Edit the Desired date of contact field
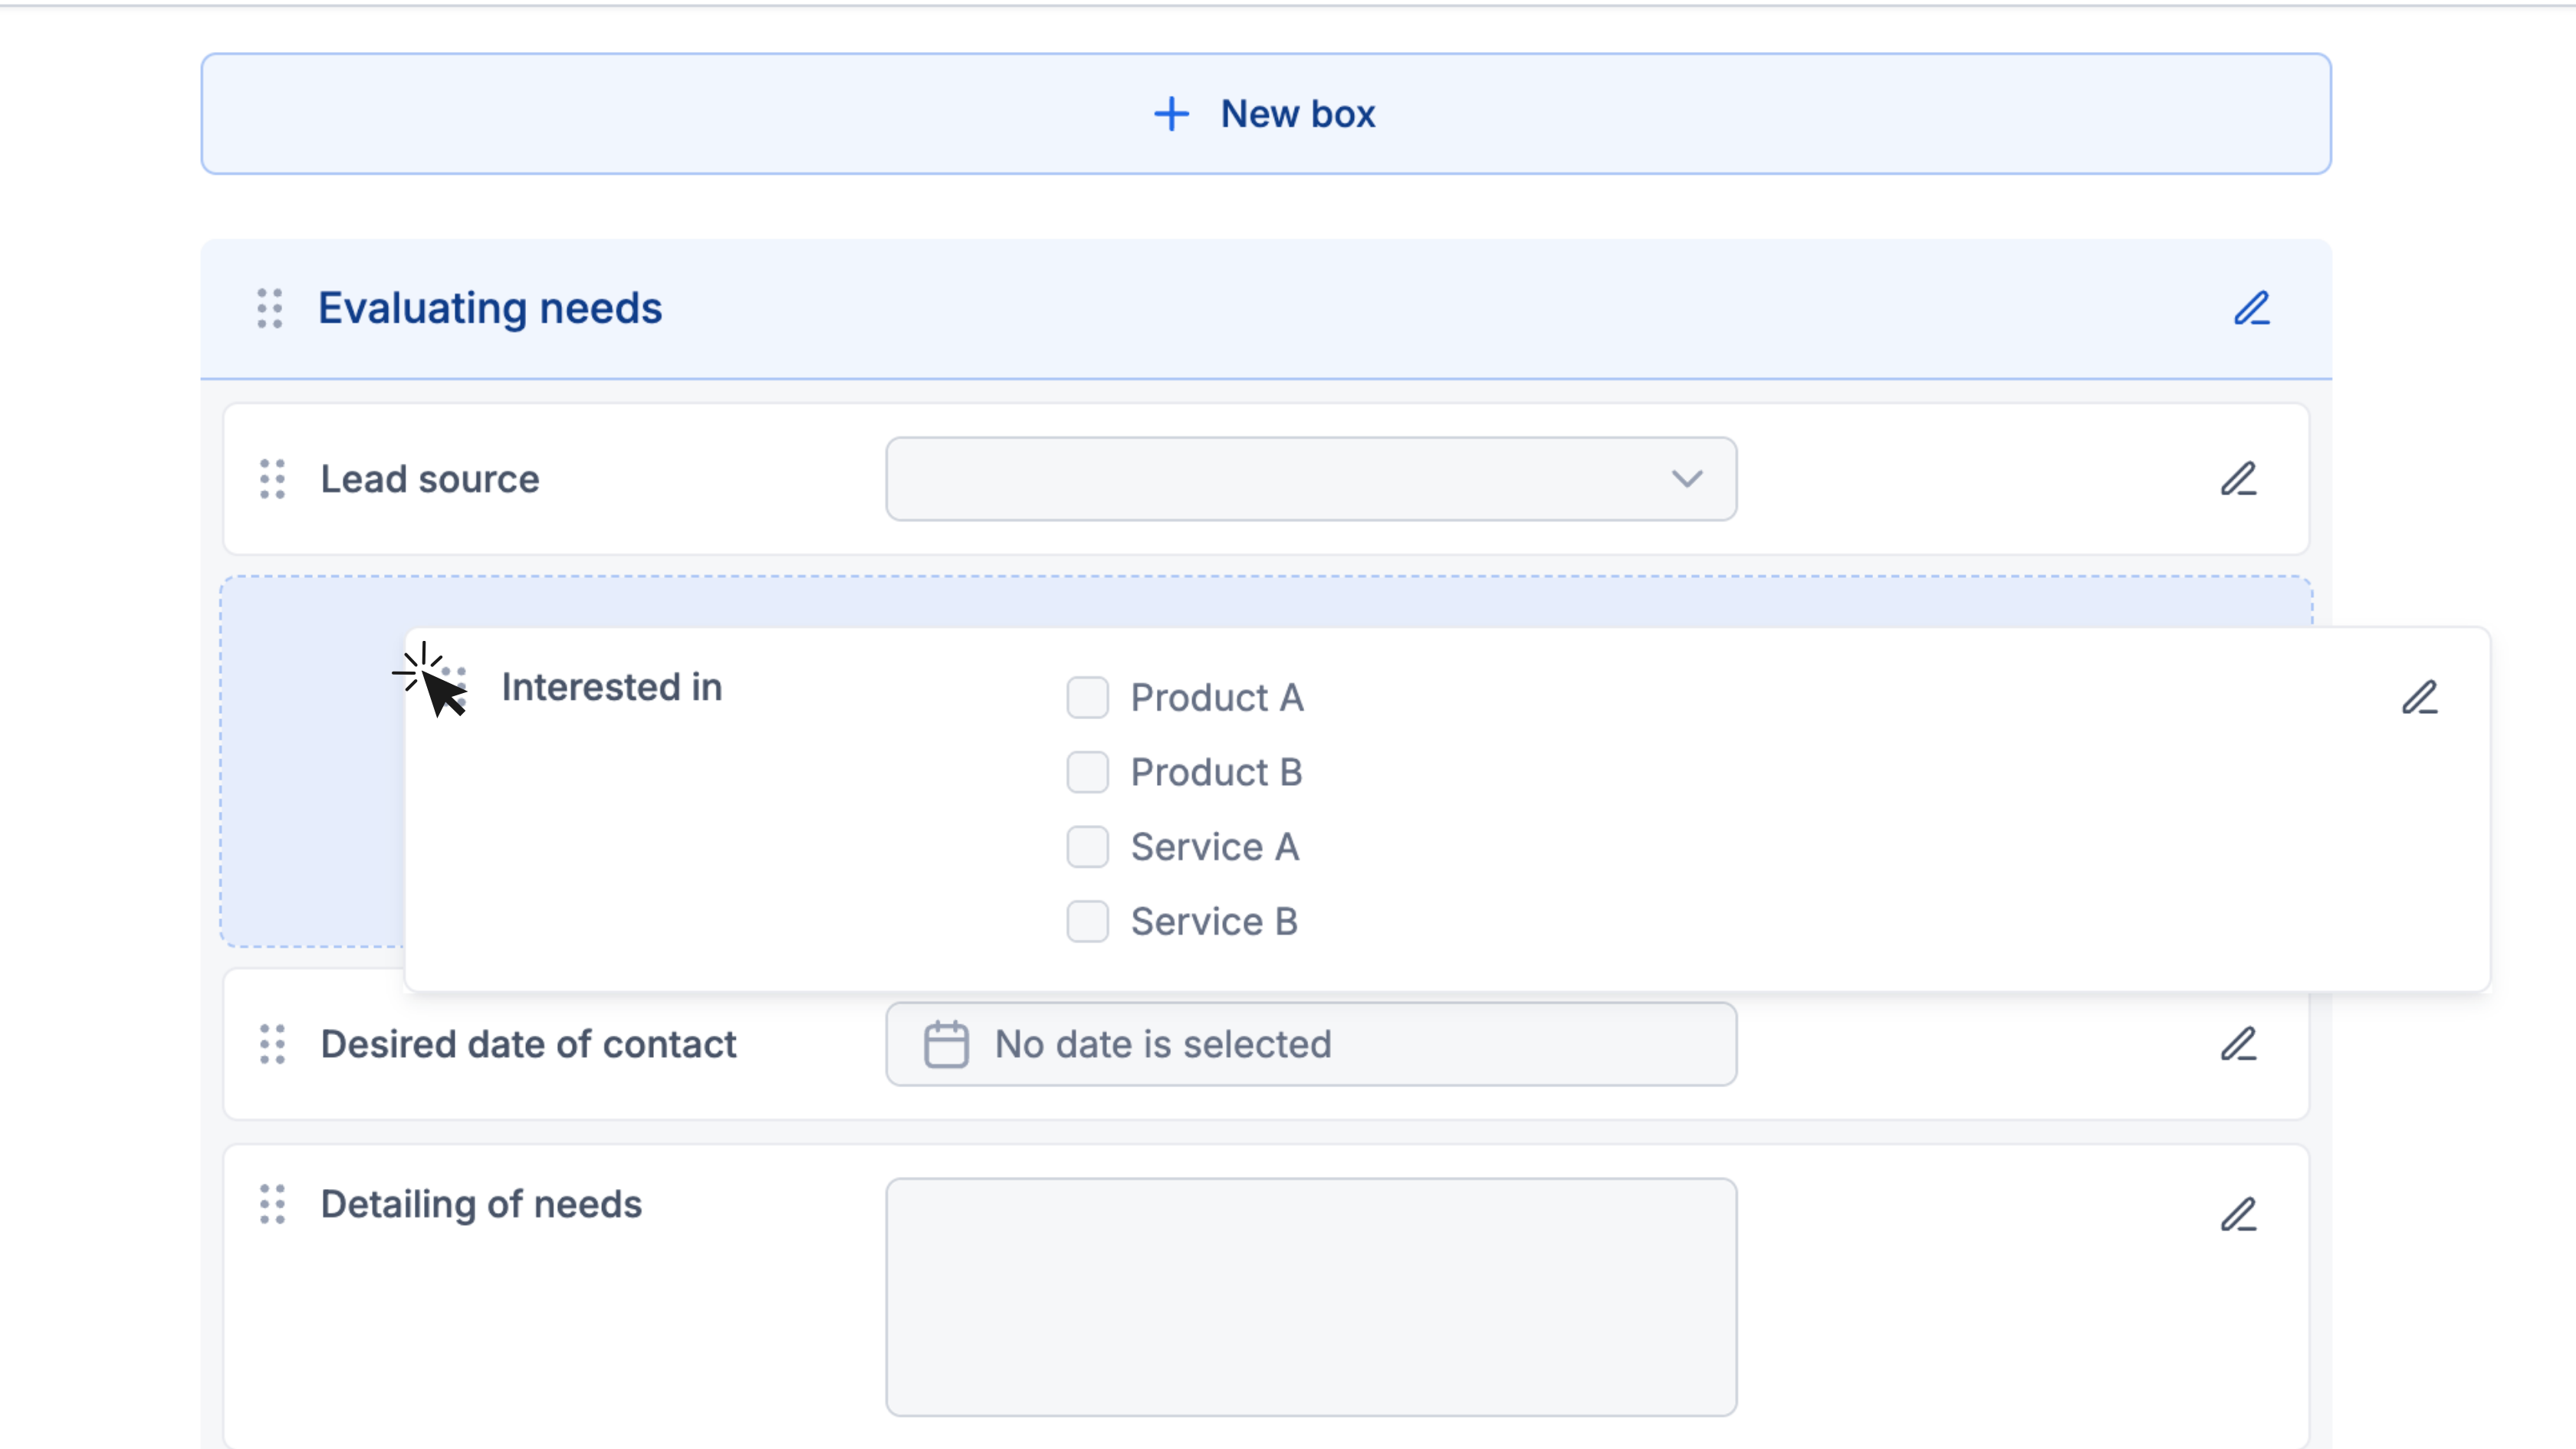 [x=2238, y=1044]
